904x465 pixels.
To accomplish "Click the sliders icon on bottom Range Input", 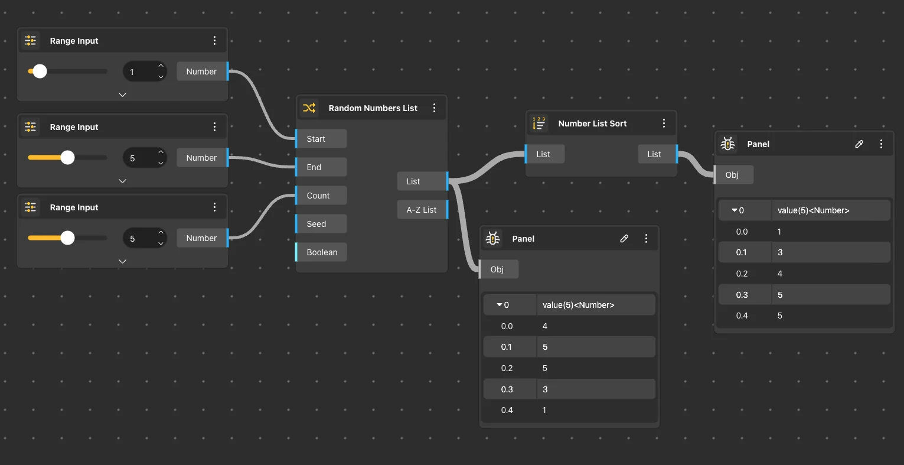I will click(31, 207).
